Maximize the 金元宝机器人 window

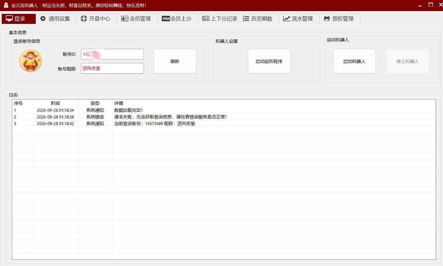430,5
